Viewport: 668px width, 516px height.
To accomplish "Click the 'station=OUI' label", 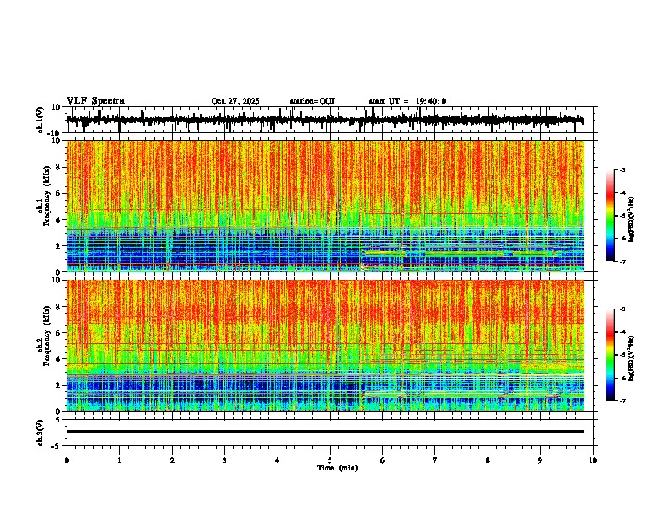I will tap(312, 101).
